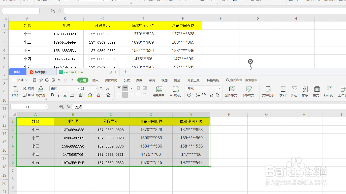Add a new document tab with plus button

click(x=125, y=72)
